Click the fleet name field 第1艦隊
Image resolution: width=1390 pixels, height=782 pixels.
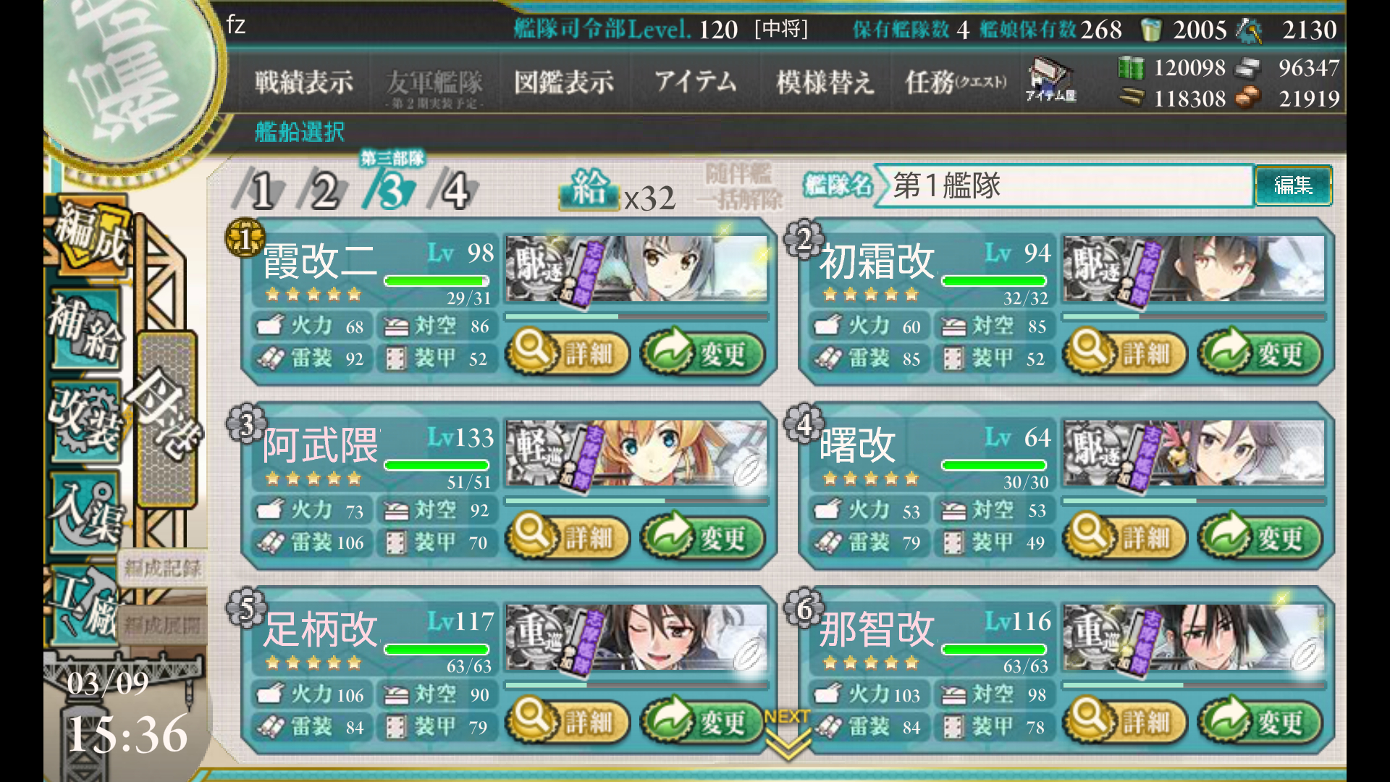pos(1064,185)
